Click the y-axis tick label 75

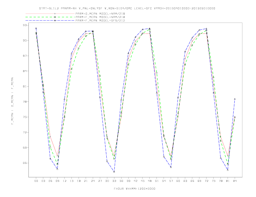tap(25, 117)
